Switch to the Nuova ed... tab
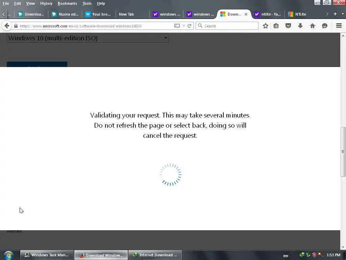 65,14
